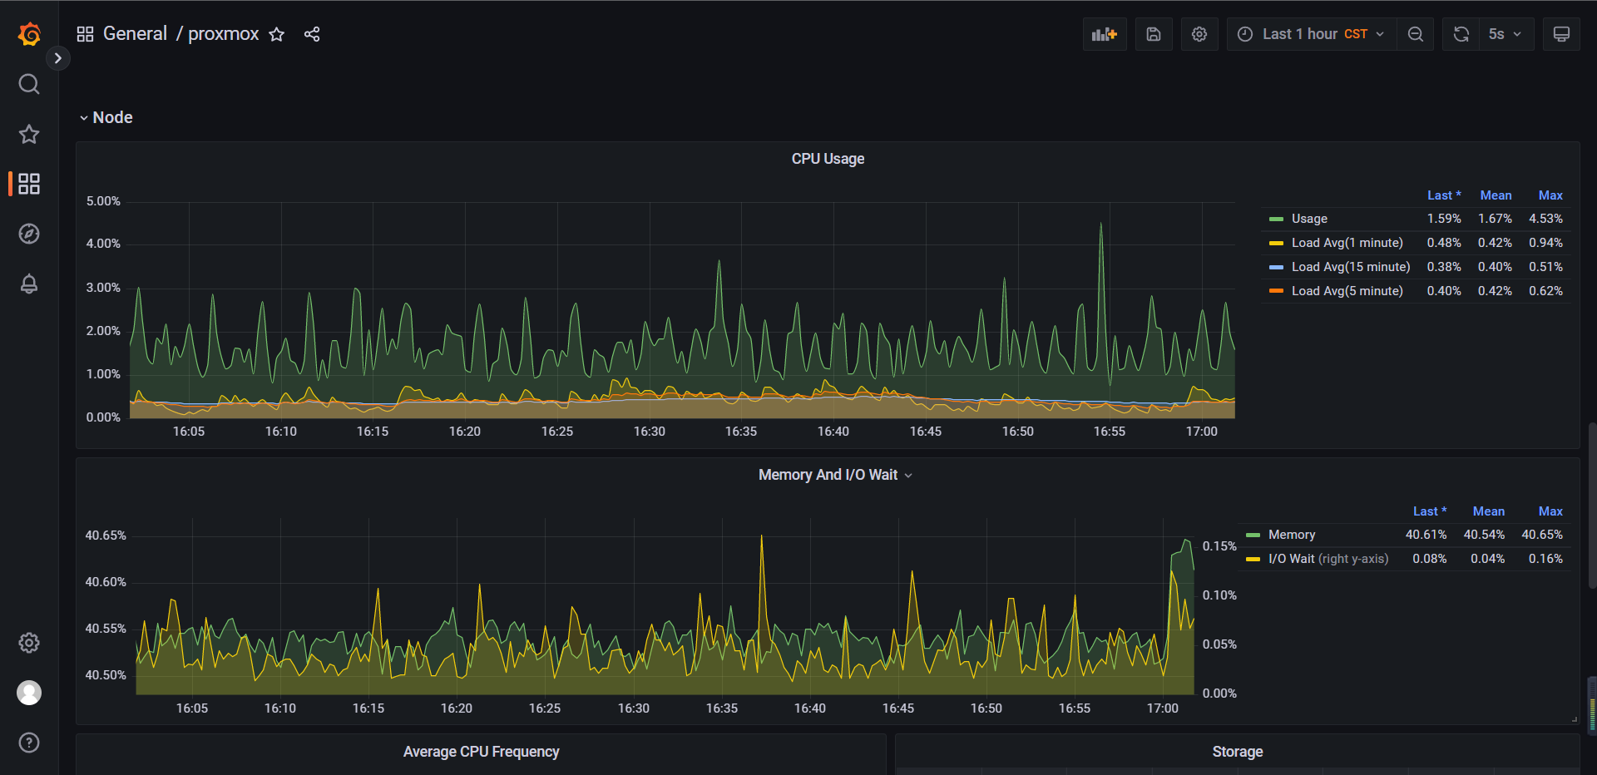This screenshot has width=1597, height=775.
Task: Expand the sidebar with the arrow toggle
Action: coord(57,58)
